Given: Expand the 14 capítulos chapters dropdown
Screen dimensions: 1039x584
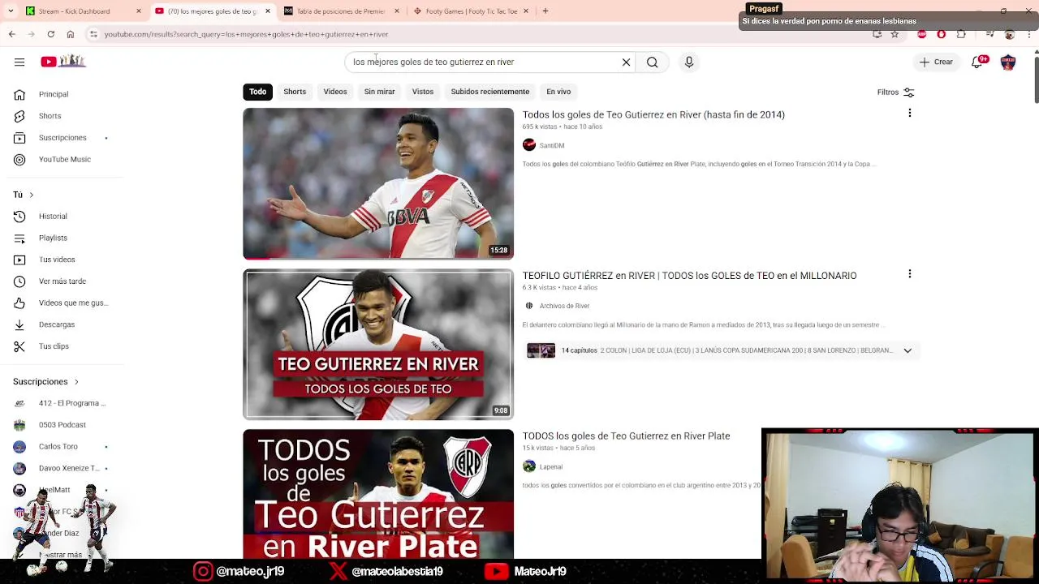Looking at the screenshot, I should (x=908, y=350).
